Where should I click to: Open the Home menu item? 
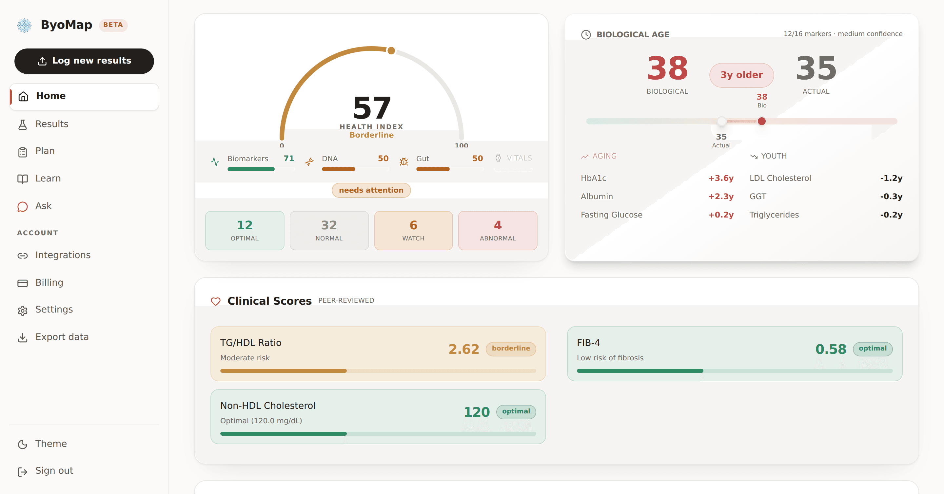coord(84,96)
